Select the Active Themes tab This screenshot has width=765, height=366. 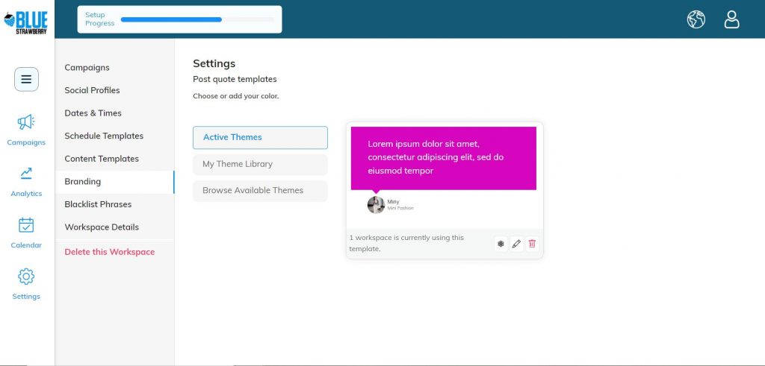260,137
